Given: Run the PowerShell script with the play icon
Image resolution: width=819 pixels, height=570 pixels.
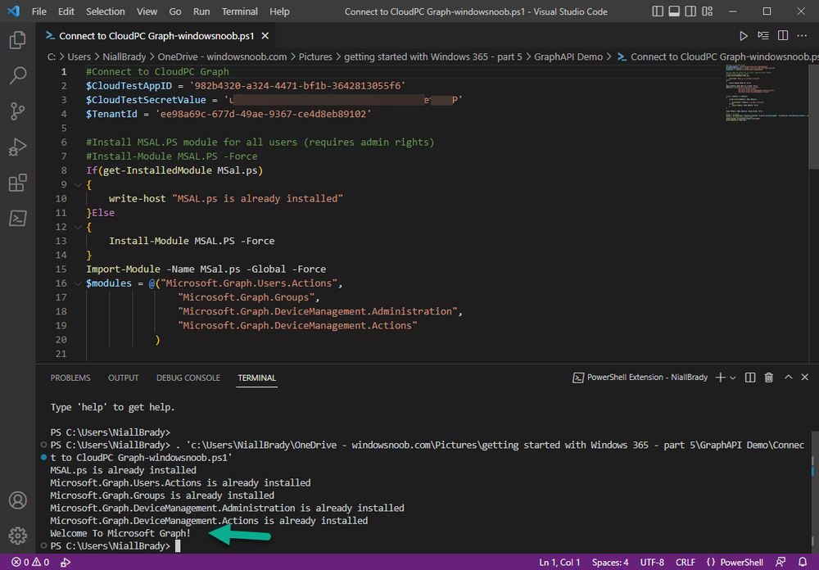Looking at the screenshot, I should pos(744,35).
